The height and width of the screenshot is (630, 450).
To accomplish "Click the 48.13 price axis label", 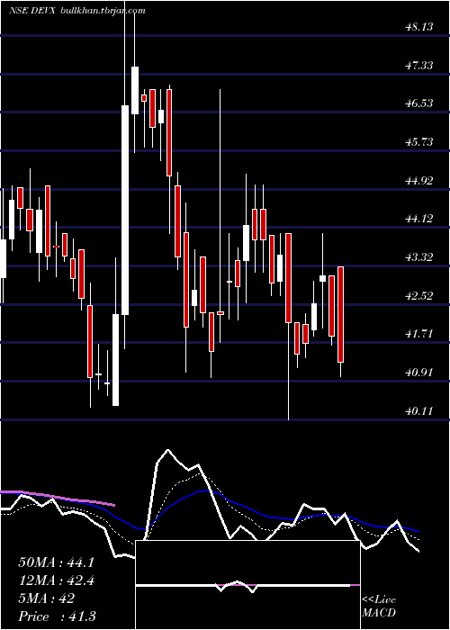I will click(419, 27).
